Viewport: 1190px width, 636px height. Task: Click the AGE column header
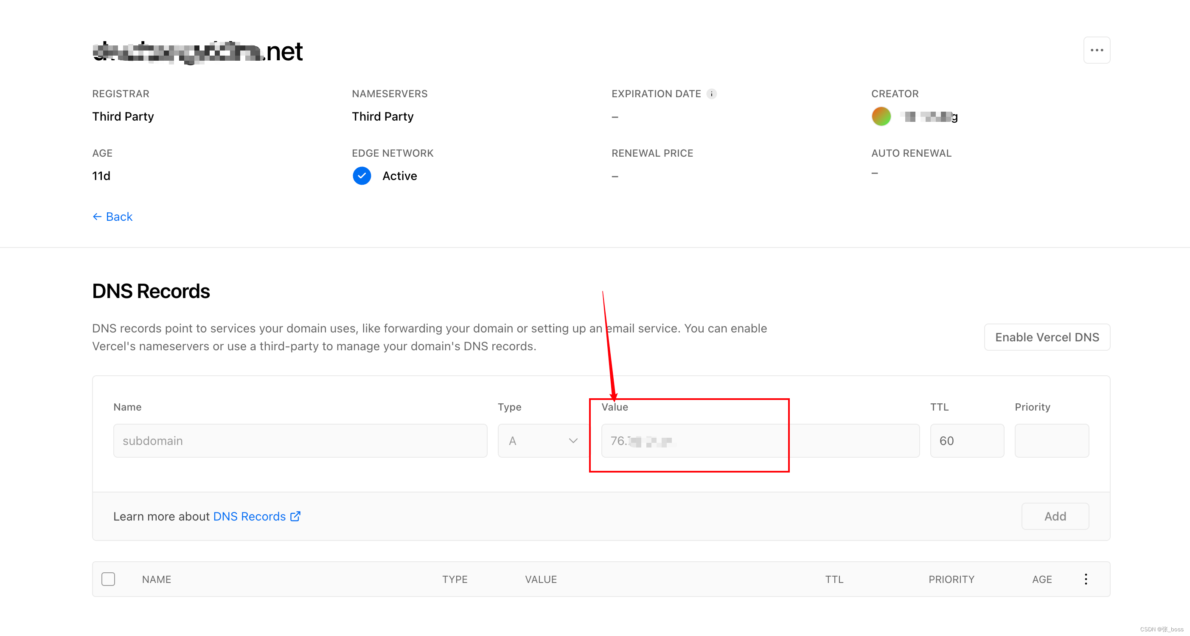1042,579
